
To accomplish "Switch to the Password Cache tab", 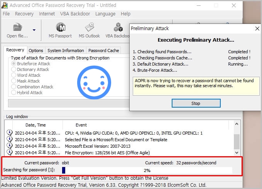I will pyautogui.click(x=103, y=51).
